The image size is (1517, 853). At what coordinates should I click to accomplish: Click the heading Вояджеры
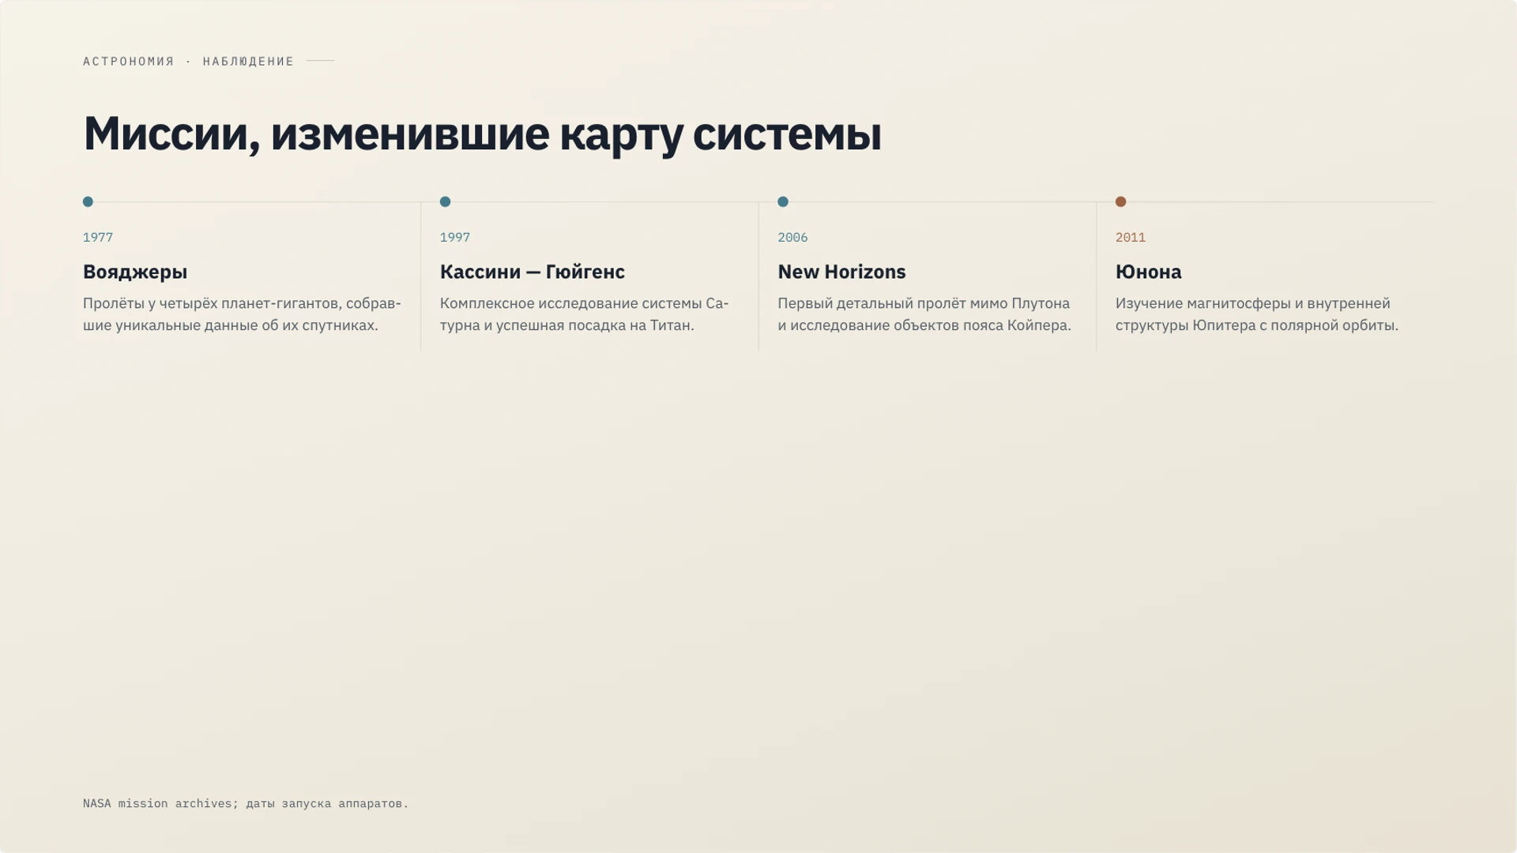tap(135, 272)
